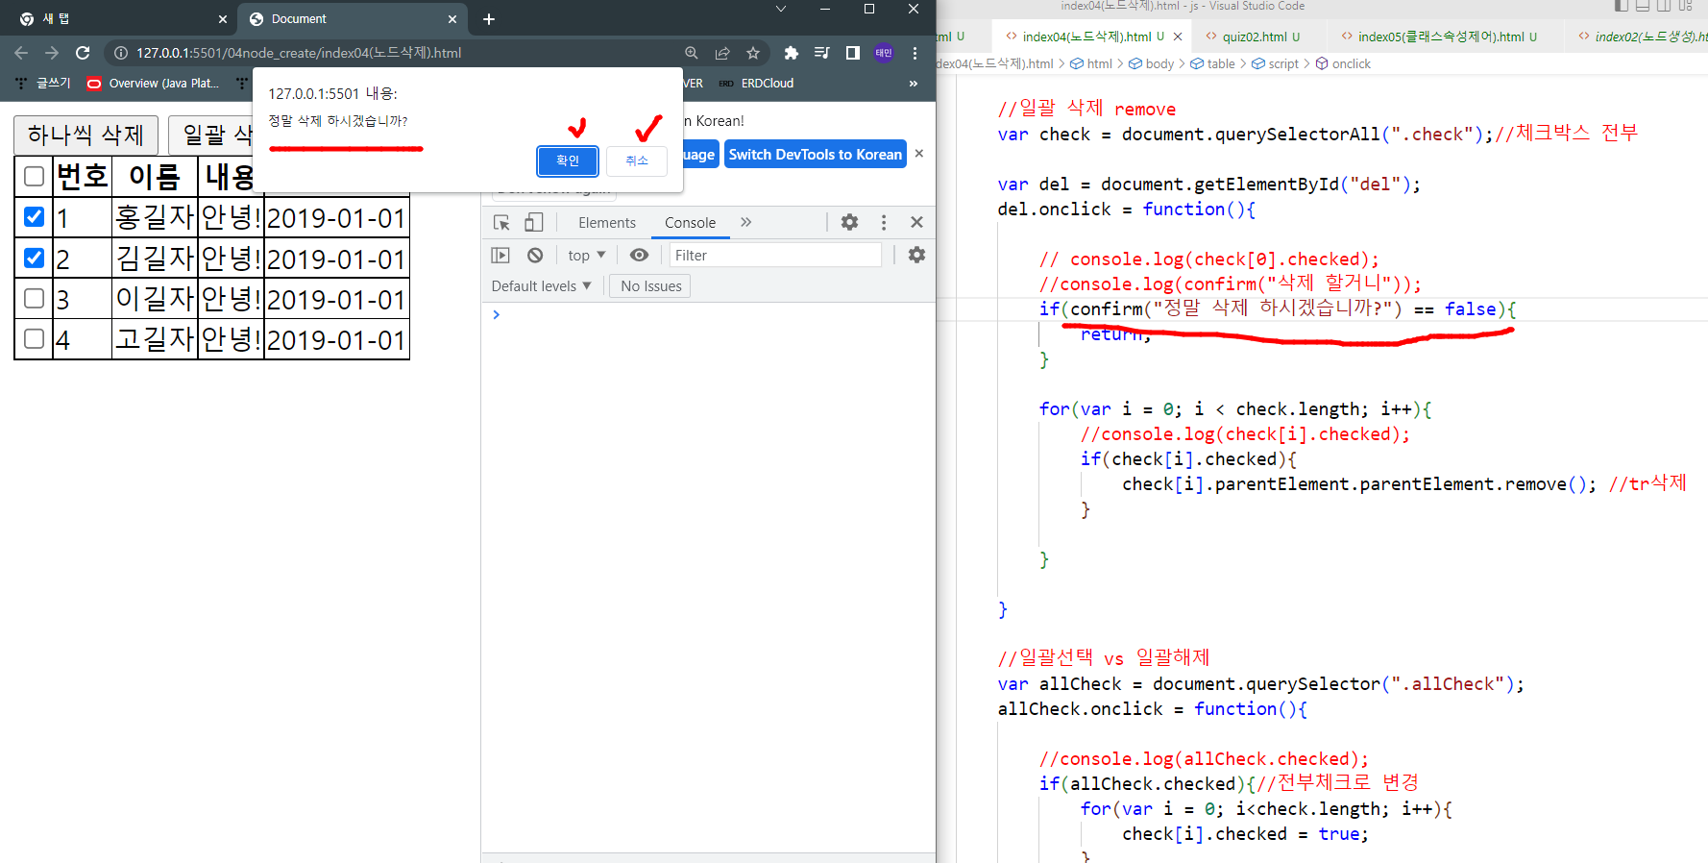Screen dimensions: 1708x863
Task: Go back using Chrome's back arrow
Action: point(21,53)
